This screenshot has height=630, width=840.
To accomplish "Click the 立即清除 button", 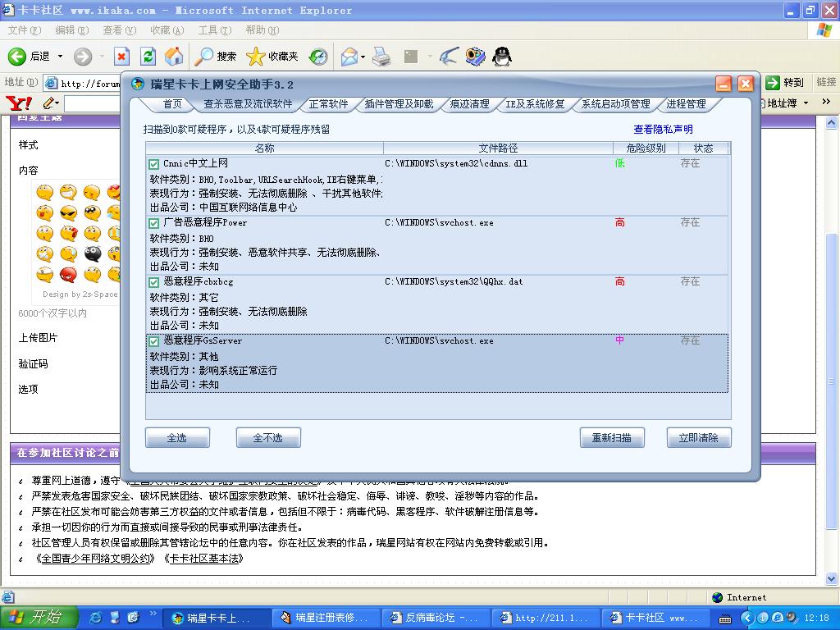I will pos(699,438).
